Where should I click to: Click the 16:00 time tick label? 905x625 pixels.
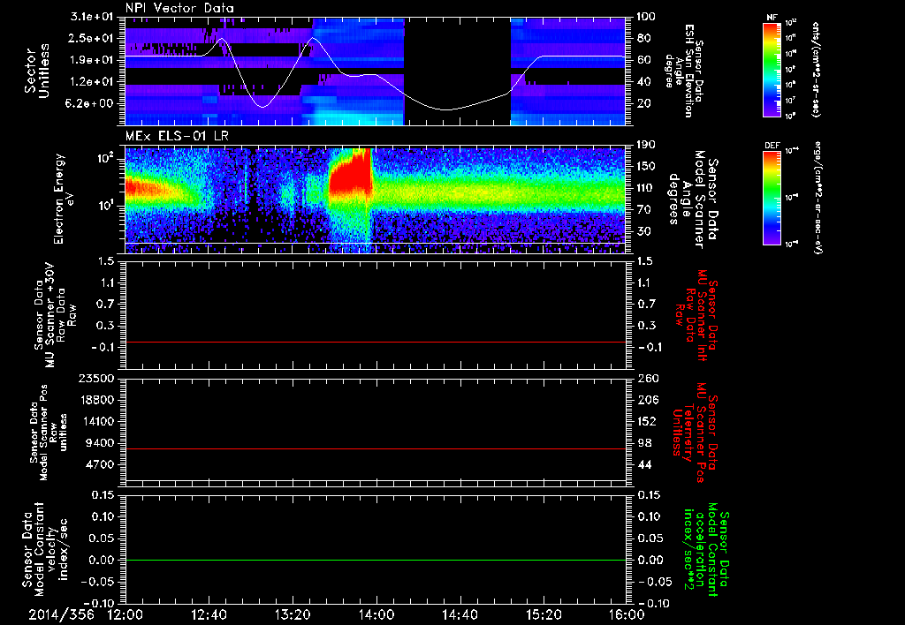point(627,615)
